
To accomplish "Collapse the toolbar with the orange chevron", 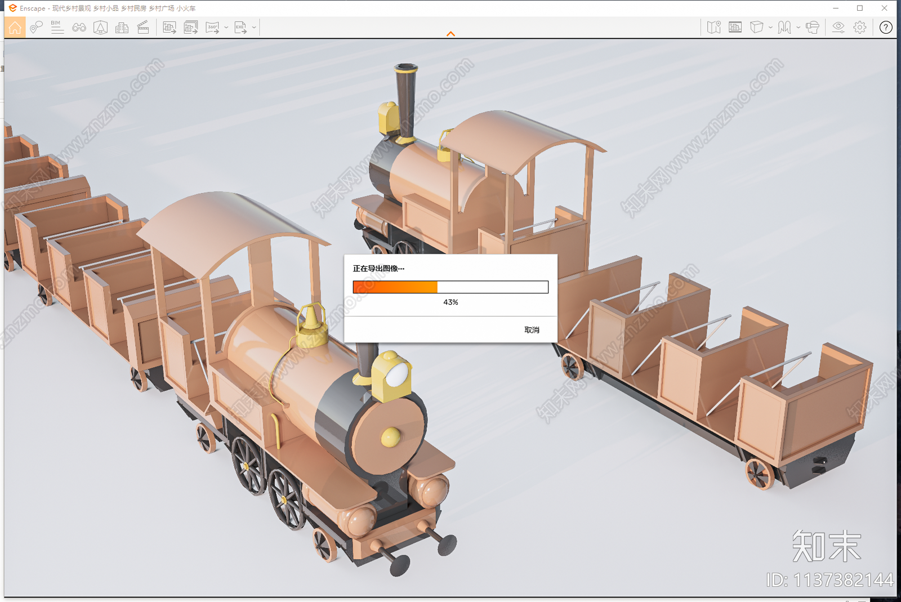I will tap(450, 34).
